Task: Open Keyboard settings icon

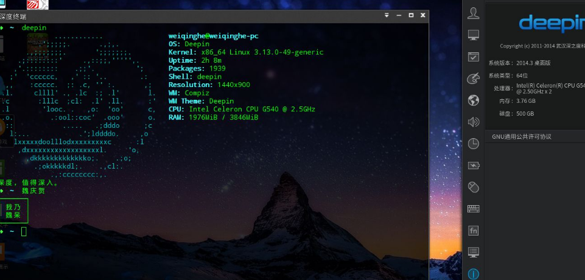Action: (474, 209)
